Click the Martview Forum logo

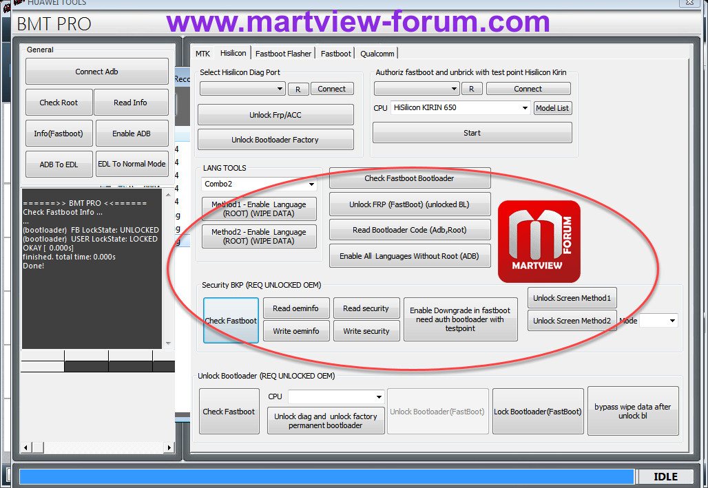(539, 242)
